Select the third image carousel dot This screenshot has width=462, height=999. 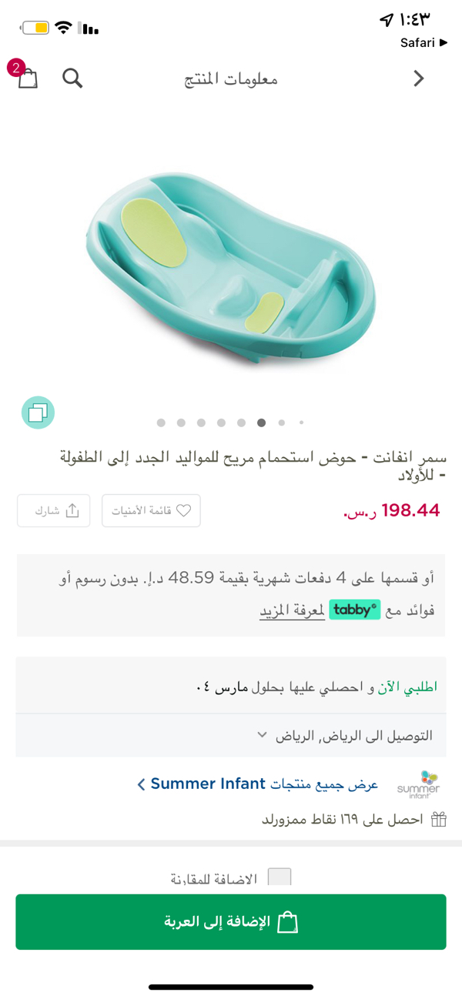point(201,423)
